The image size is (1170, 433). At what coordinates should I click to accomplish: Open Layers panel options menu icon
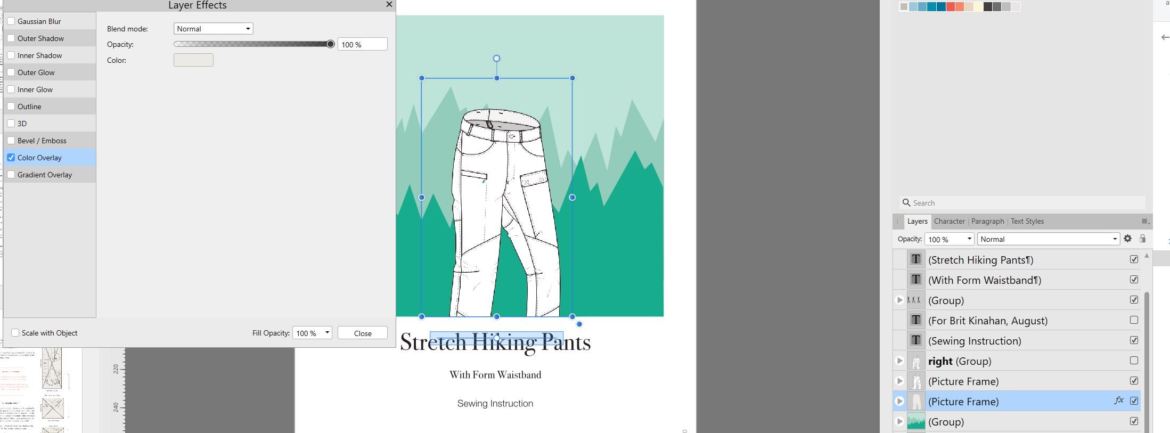(1145, 221)
